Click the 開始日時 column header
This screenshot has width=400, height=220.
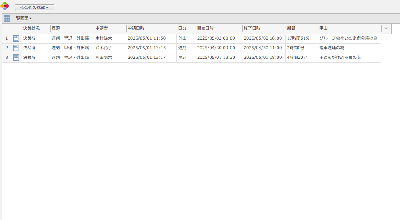(x=205, y=28)
